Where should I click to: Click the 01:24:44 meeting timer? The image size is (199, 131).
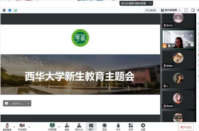[151, 10]
